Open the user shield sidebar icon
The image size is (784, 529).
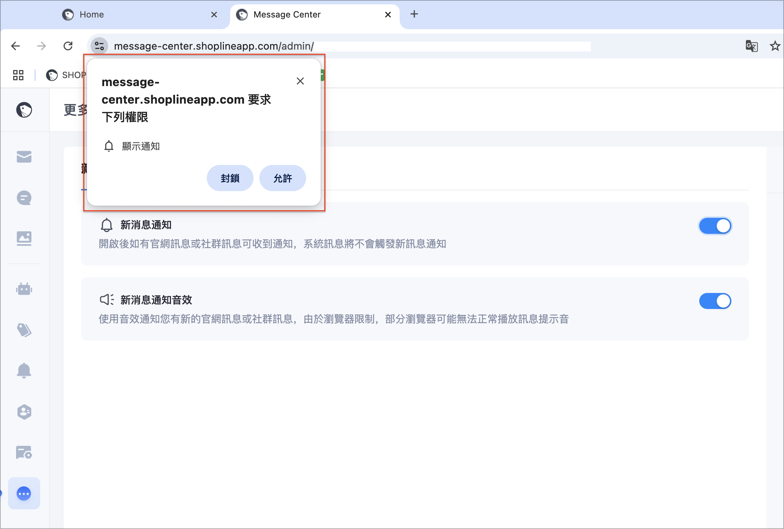click(24, 412)
